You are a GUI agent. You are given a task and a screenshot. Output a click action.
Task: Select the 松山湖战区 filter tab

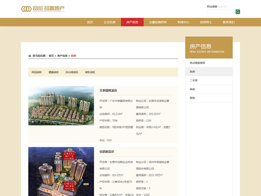(x=72, y=72)
